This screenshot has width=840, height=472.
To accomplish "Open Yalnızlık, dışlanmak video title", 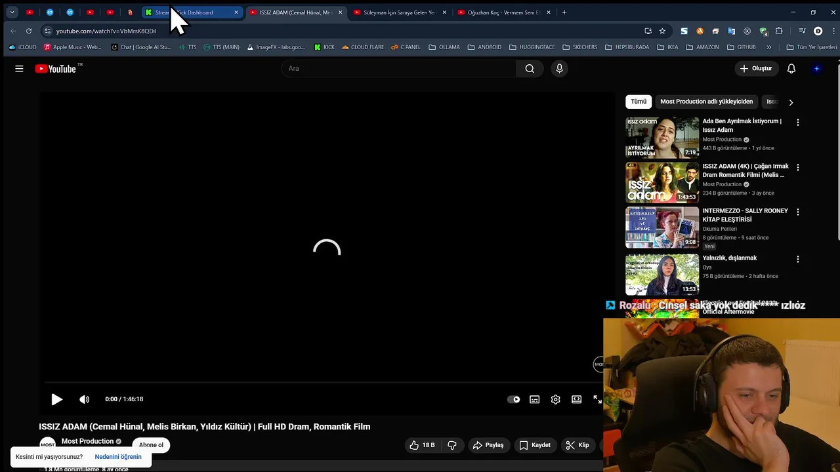I will tap(730, 258).
